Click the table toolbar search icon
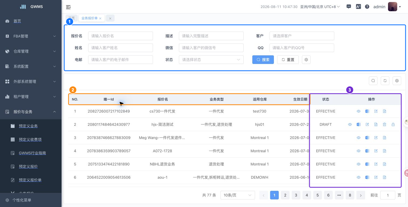Image resolution: width=408 pixels, height=207 pixels. coord(373,80)
